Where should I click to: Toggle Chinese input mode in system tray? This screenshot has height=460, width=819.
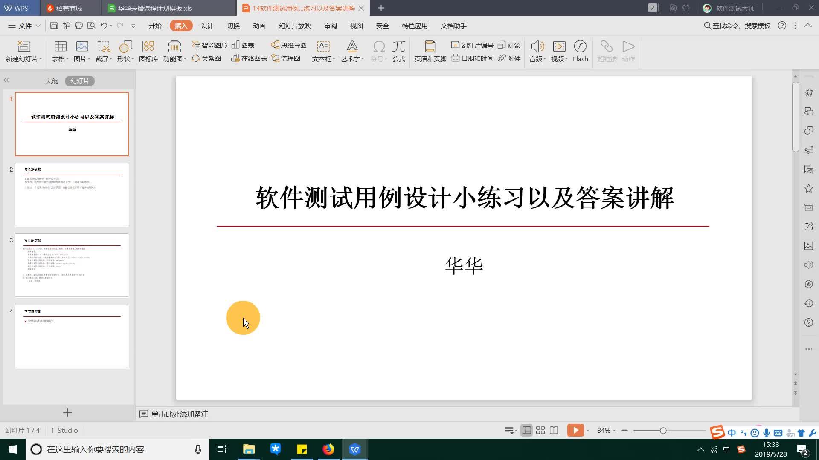(x=727, y=449)
